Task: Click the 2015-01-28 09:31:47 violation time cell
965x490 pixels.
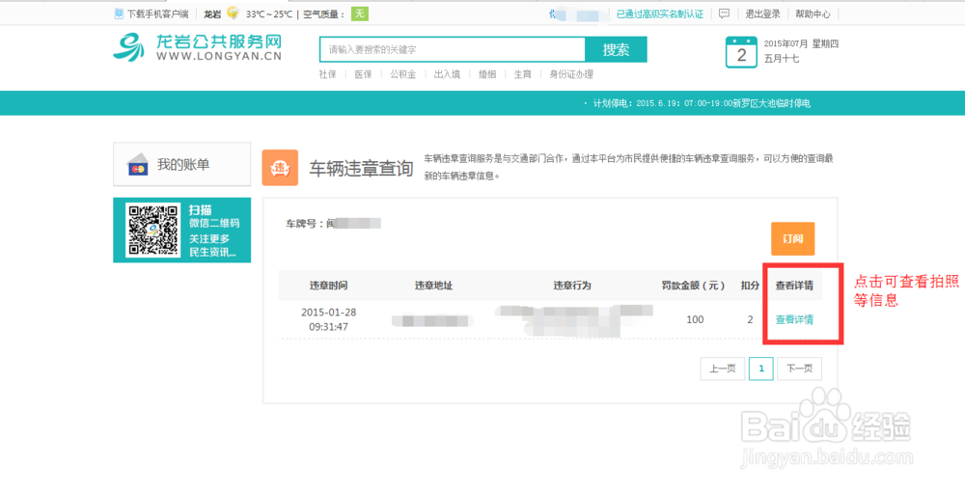Action: pos(329,319)
